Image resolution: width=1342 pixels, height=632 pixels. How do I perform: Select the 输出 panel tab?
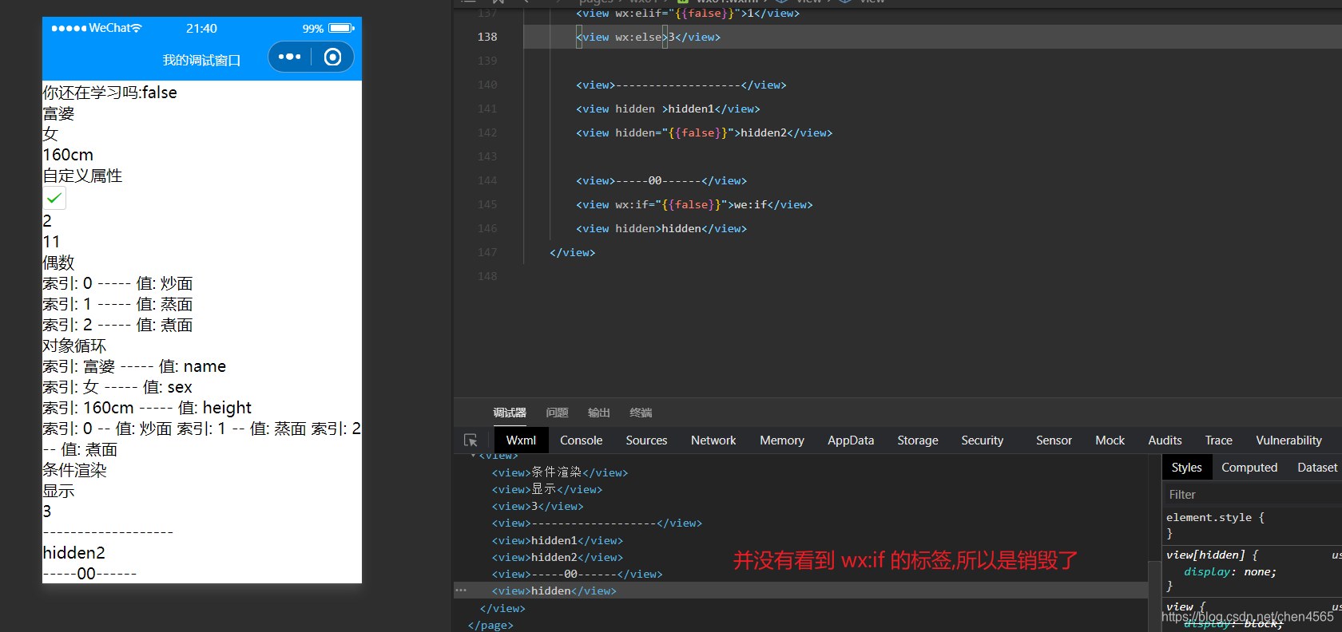coord(598,413)
